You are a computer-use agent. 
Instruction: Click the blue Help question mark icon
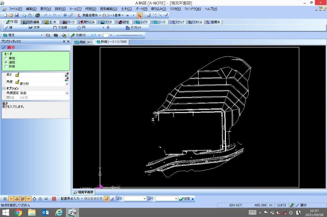tap(65, 15)
